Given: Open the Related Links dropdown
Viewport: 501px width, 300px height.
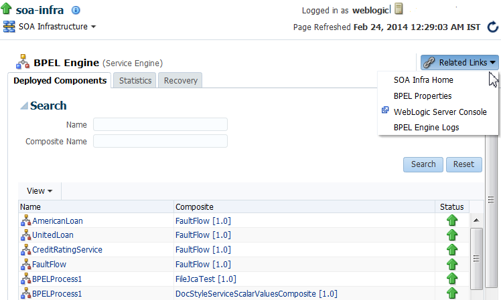Looking at the screenshot, I should pyautogui.click(x=459, y=63).
